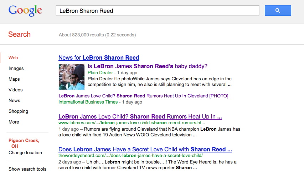Focus the search box containing LeBron Sharon Reed

[158, 10]
